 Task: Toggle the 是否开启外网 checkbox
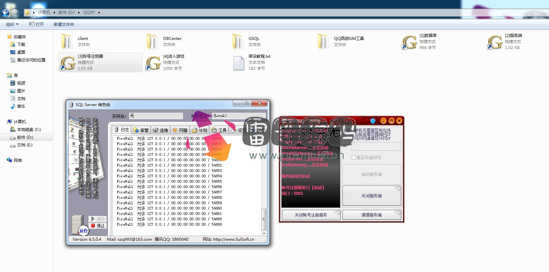coord(354,157)
